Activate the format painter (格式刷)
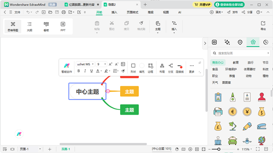 coord(141,26)
